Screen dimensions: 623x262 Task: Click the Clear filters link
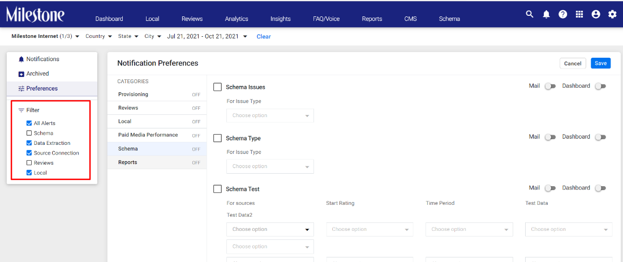264,37
